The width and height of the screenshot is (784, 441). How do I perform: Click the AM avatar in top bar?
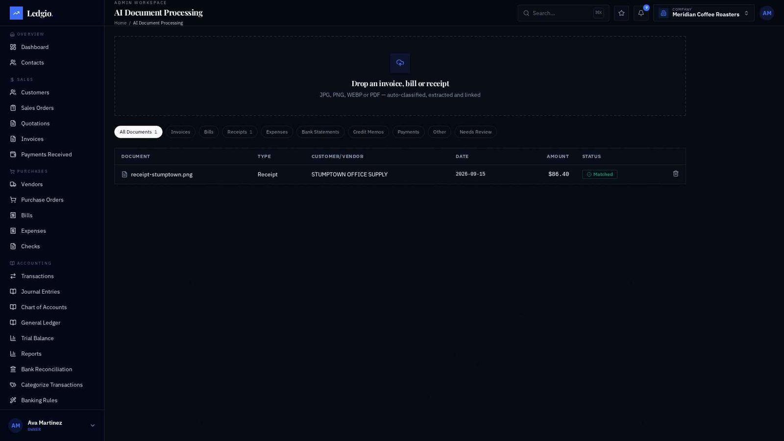point(767,13)
